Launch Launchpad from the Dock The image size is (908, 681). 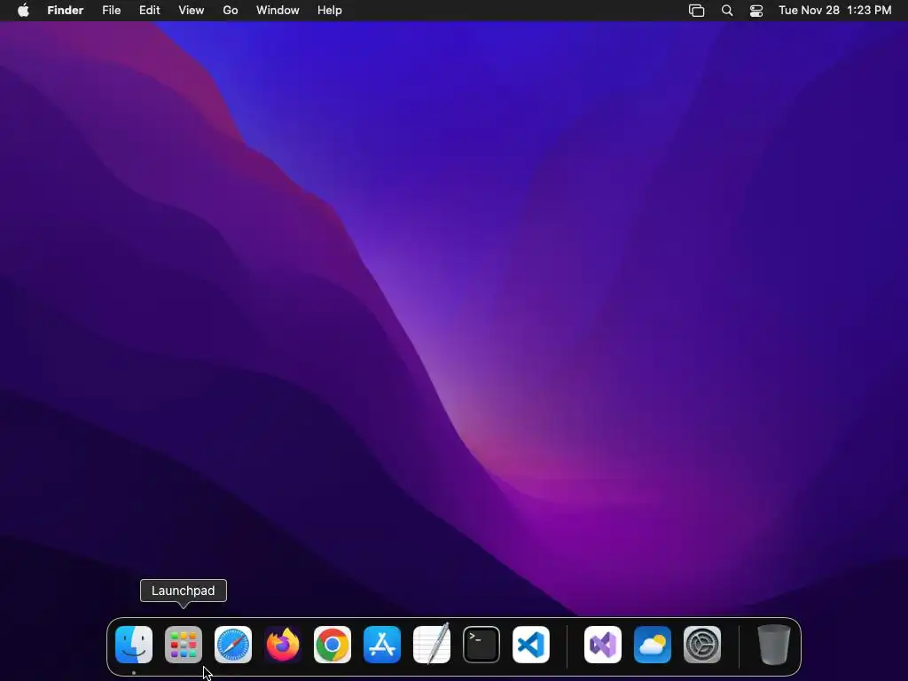[x=184, y=645]
